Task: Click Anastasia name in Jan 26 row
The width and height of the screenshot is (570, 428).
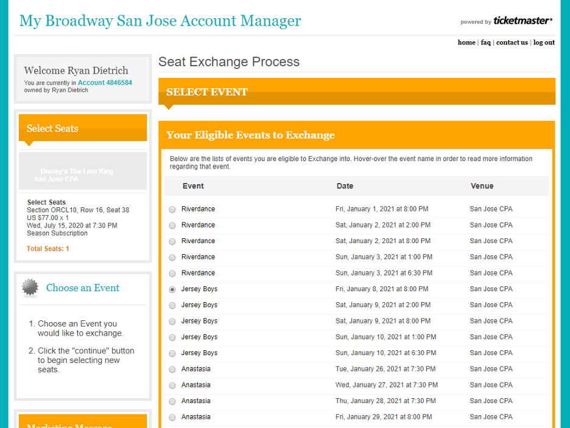Action: 196,369
